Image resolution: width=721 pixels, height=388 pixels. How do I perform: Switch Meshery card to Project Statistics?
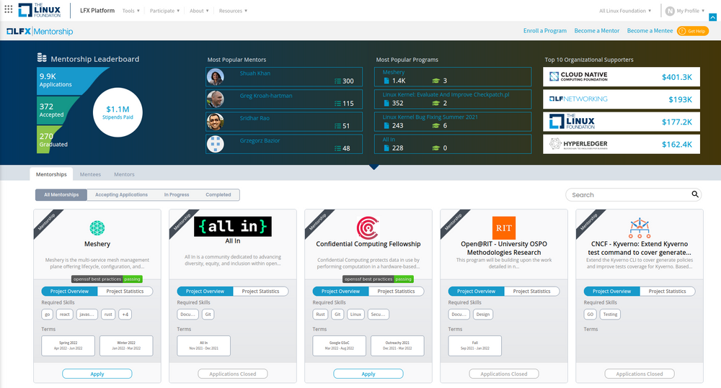pos(125,292)
